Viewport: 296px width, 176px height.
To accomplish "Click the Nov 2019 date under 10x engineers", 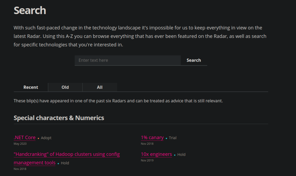I will 147,160.
